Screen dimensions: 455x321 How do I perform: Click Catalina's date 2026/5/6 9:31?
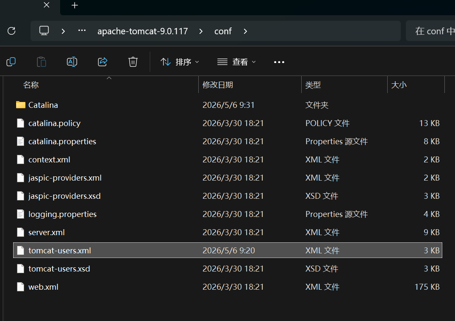tap(228, 105)
